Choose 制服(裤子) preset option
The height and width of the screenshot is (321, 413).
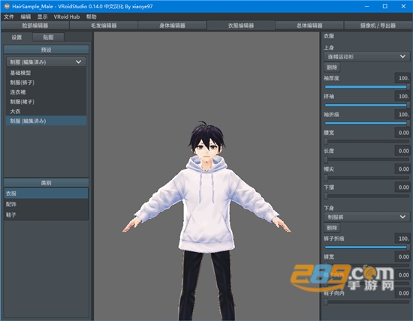click(x=46, y=82)
